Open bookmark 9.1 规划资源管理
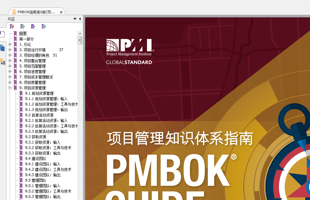 [x=39, y=93]
